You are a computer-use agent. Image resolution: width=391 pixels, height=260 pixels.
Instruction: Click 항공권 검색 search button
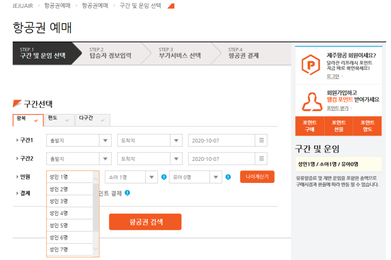(x=145, y=222)
